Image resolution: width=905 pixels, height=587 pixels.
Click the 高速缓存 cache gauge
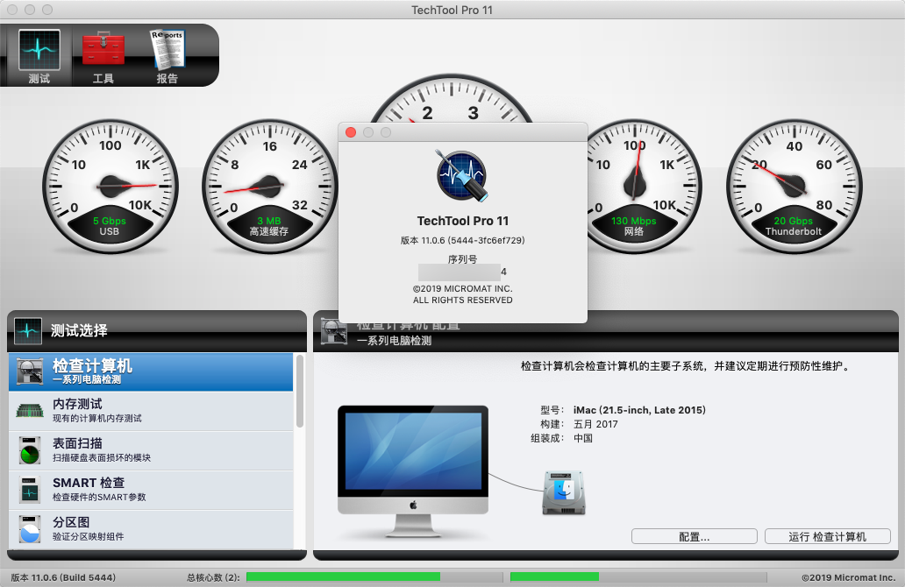coord(269,187)
